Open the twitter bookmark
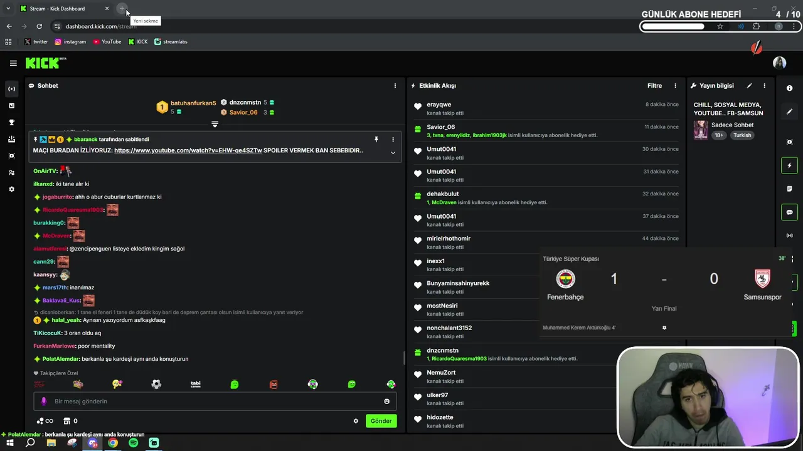Image resolution: width=803 pixels, height=451 pixels. pyautogui.click(x=36, y=42)
